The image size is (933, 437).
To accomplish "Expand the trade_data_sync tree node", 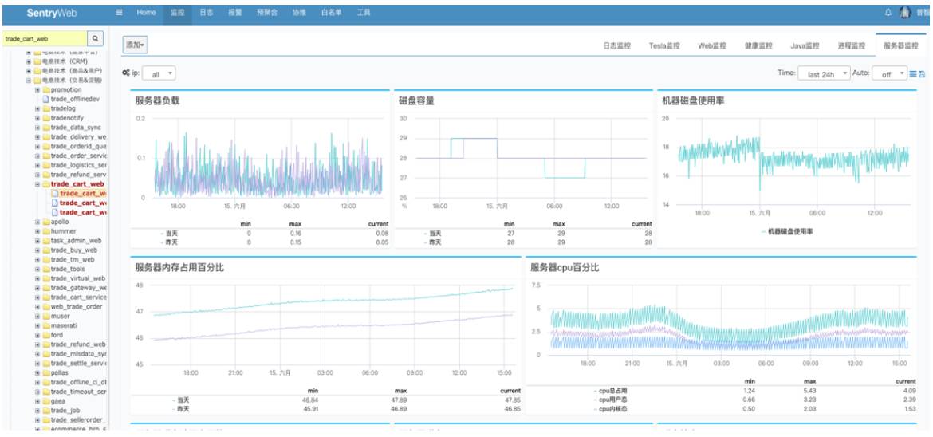I will [x=37, y=128].
